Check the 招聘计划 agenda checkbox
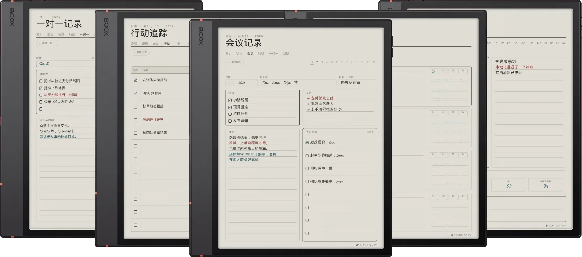 [x=230, y=114]
